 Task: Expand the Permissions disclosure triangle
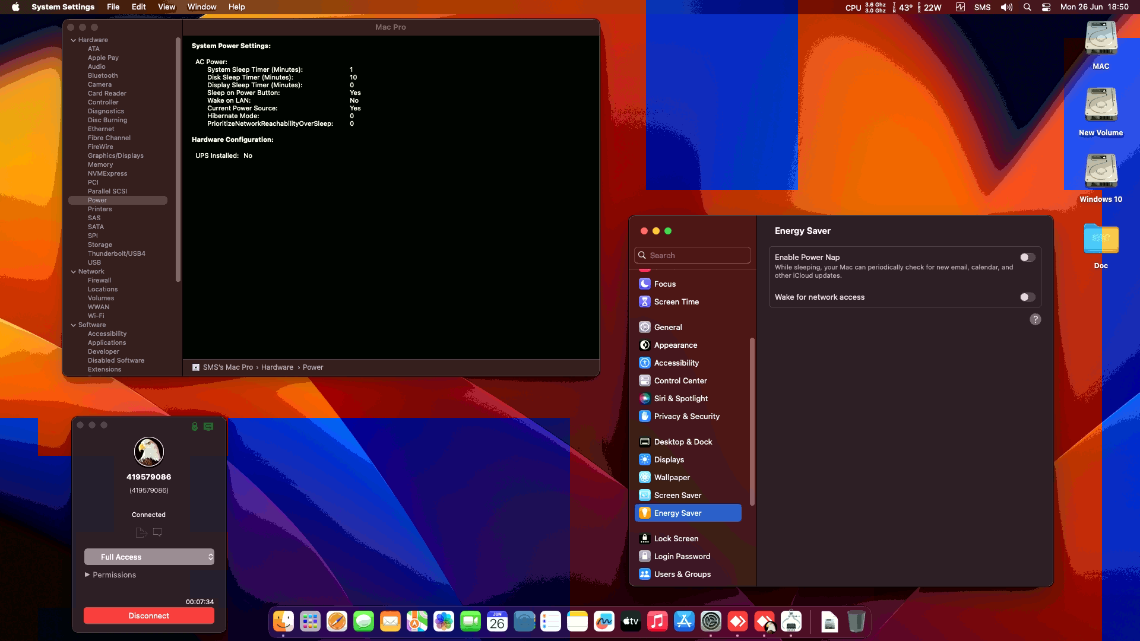pos(87,575)
